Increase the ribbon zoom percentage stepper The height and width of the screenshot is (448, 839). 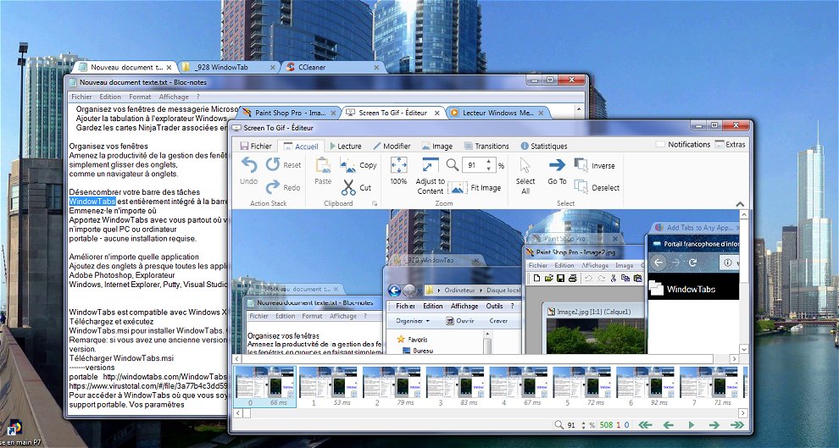[x=488, y=162]
